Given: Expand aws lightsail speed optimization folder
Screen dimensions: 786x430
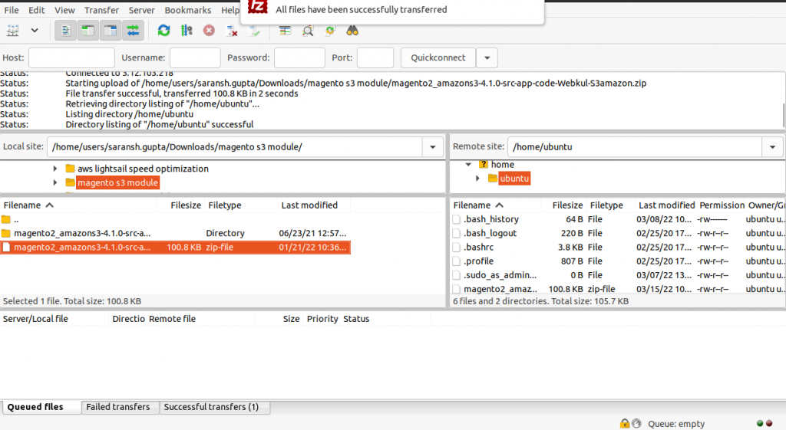Looking at the screenshot, I should pos(55,169).
